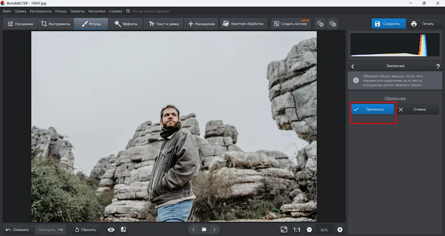Open the Эффекты menu in menu bar
The image size is (445, 236).
[77, 11]
